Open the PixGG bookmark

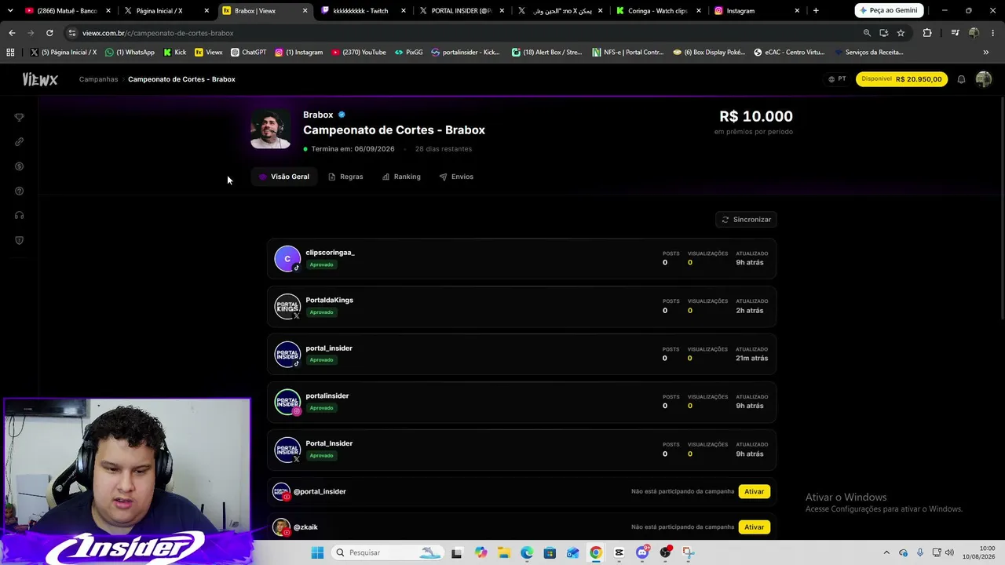click(x=408, y=53)
